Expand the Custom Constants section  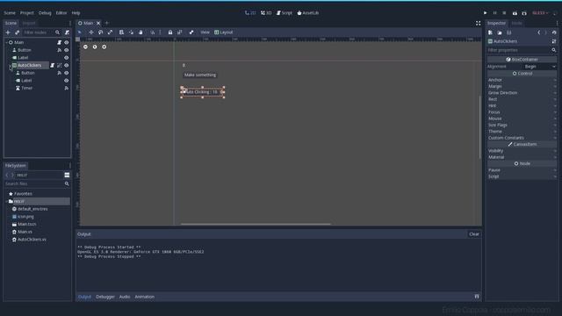pyautogui.click(x=522, y=138)
